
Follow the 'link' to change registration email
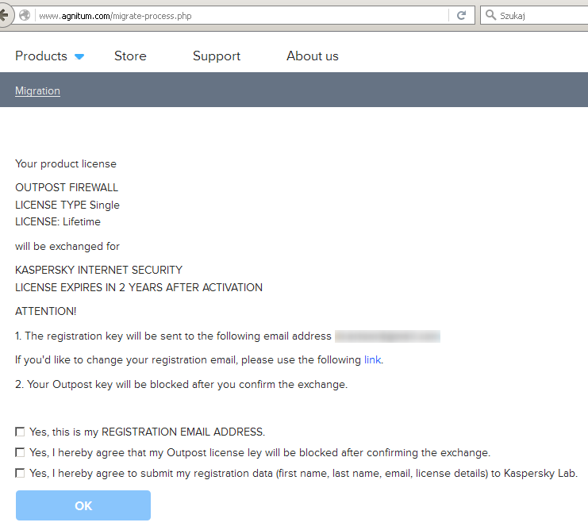click(372, 360)
